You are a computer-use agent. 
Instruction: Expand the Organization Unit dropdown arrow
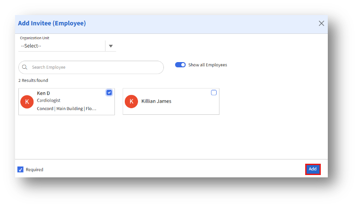coord(111,46)
